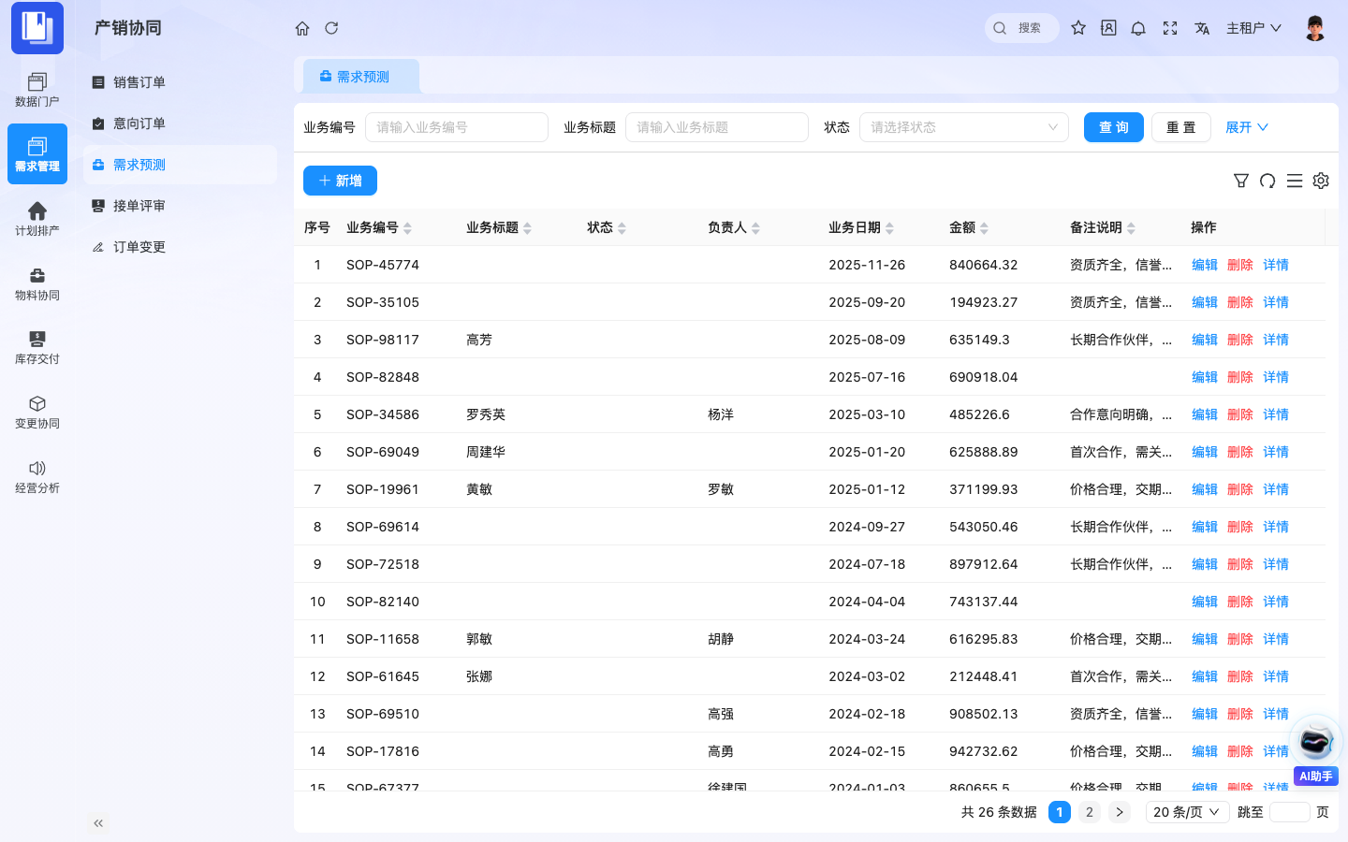Select 销售订单 menu item
Viewport: 1348px width, 842px height.
[180, 82]
